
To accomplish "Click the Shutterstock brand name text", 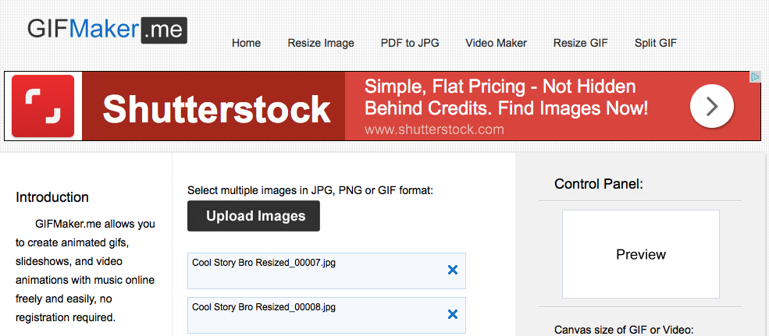I will pyautogui.click(x=216, y=108).
